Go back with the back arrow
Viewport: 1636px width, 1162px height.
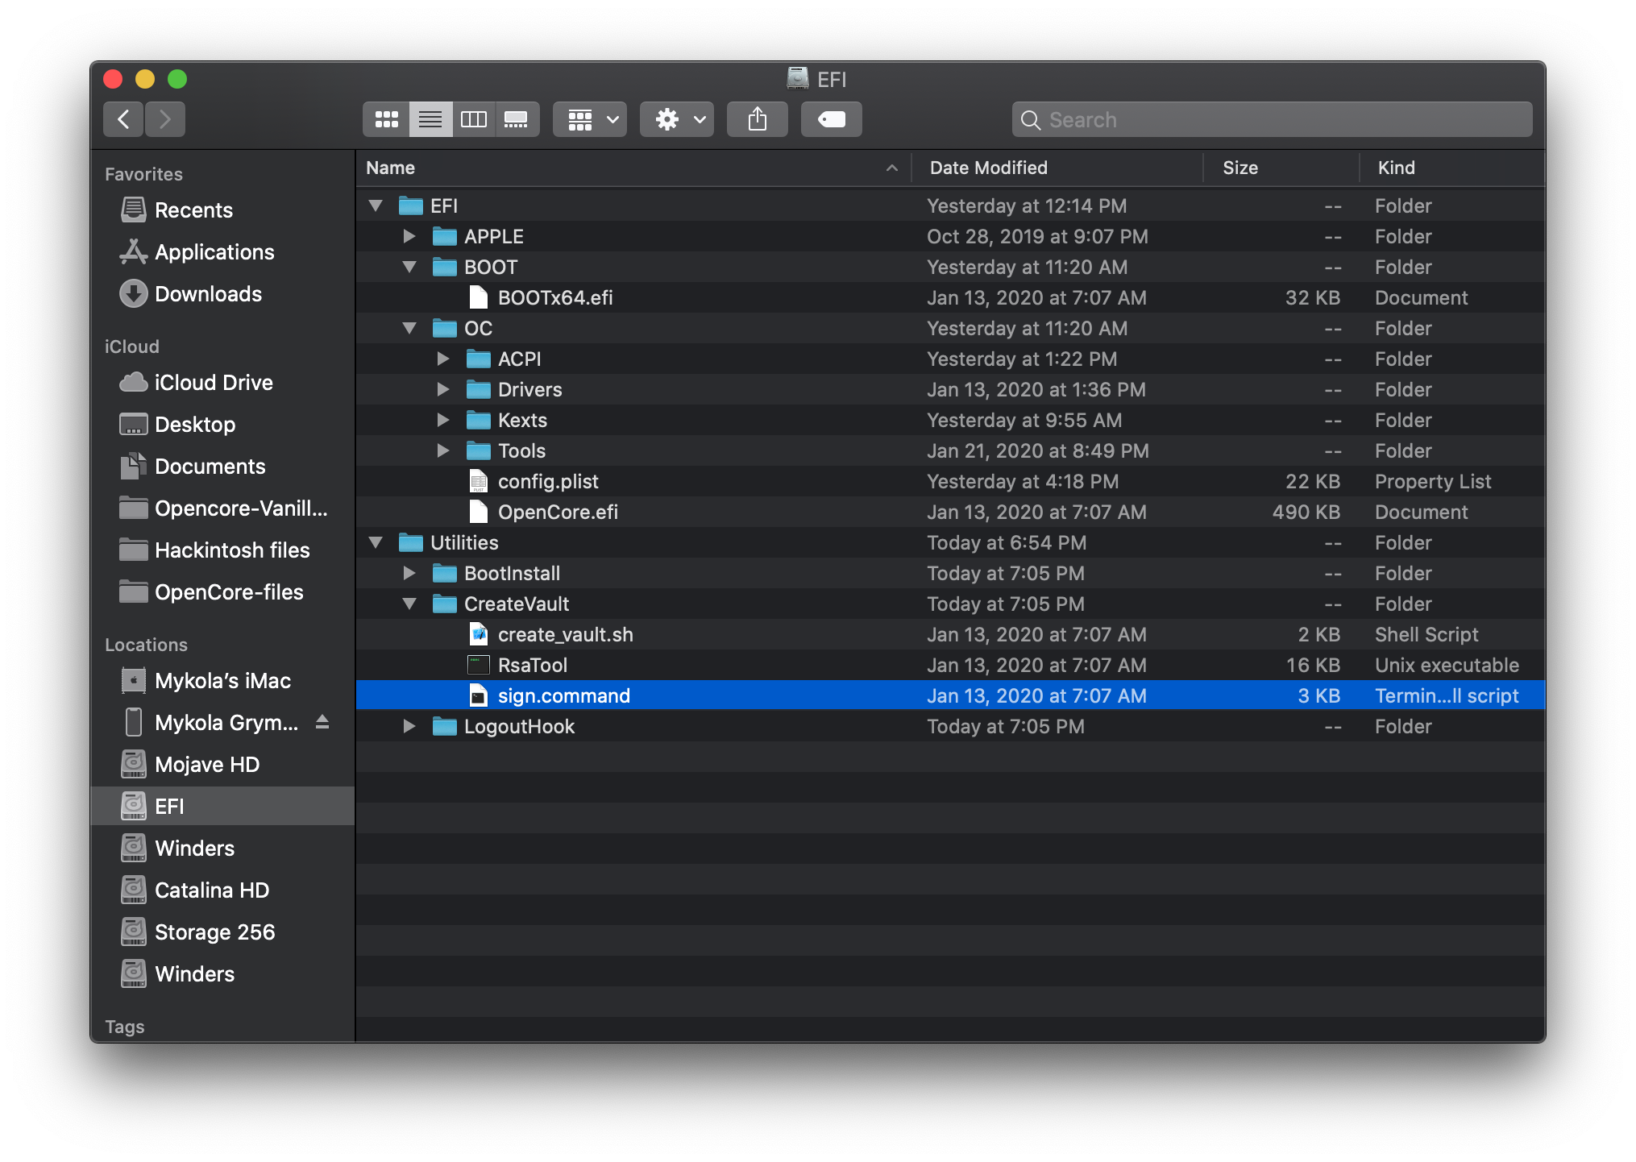[123, 119]
